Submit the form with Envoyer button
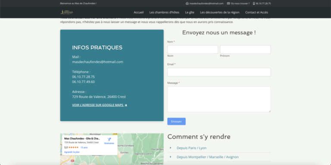 tap(176, 121)
